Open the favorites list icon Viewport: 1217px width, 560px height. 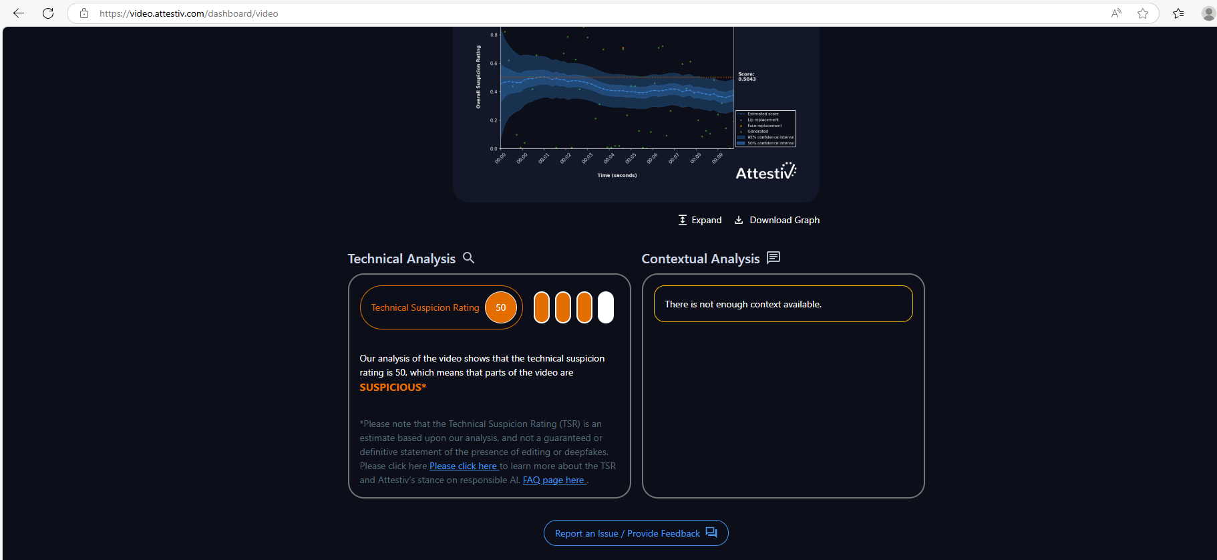point(1178,13)
